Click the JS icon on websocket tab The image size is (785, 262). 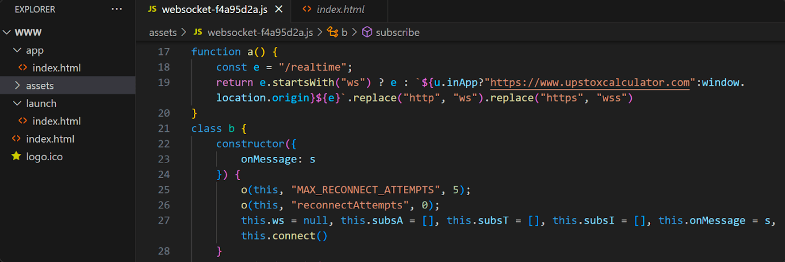tap(151, 10)
